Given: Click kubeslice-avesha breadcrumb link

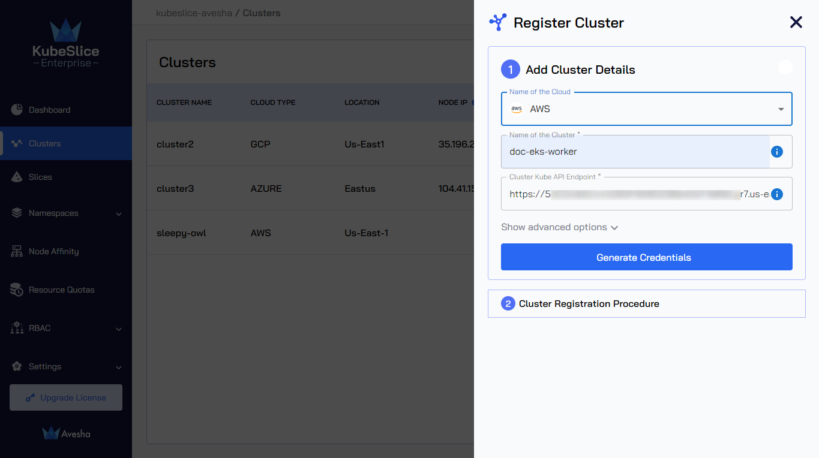Looking at the screenshot, I should point(194,13).
